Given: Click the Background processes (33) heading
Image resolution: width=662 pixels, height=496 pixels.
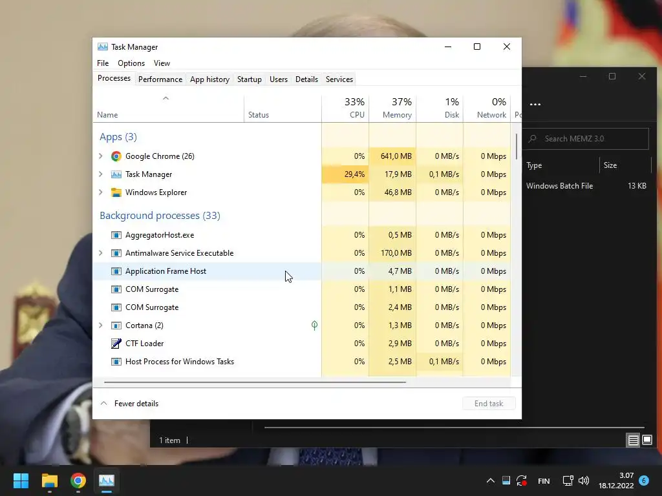Looking at the screenshot, I should [160, 216].
